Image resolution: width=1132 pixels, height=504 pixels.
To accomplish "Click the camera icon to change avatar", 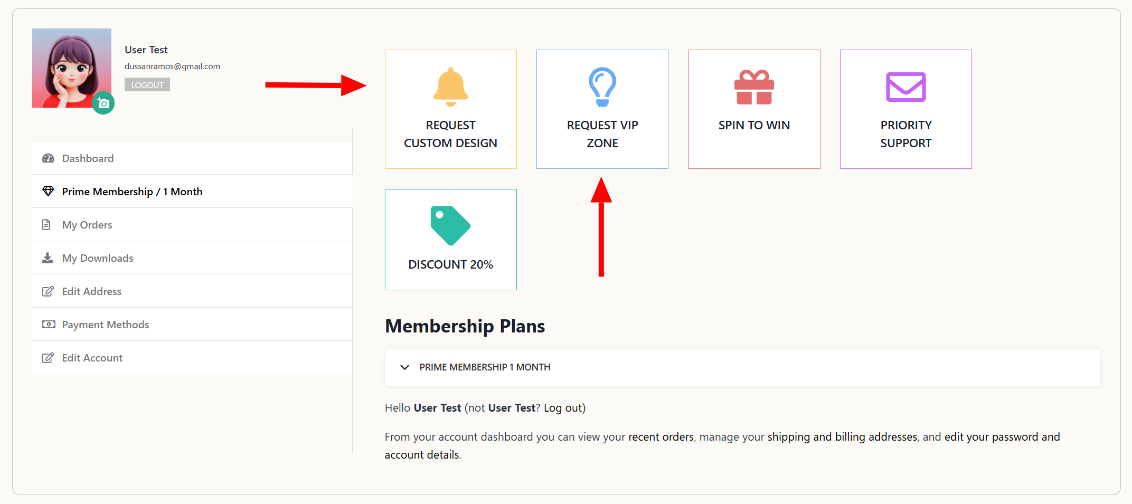I will click(x=103, y=103).
